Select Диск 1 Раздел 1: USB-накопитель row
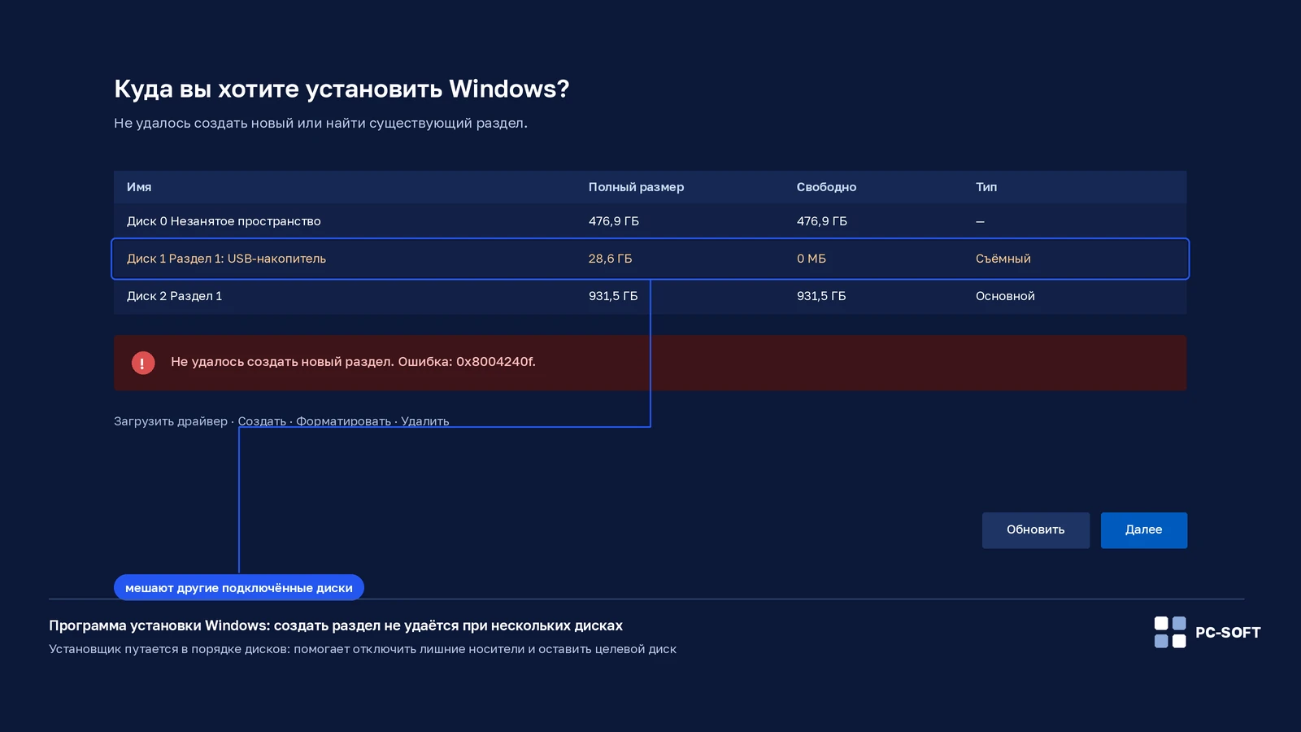 (650, 259)
